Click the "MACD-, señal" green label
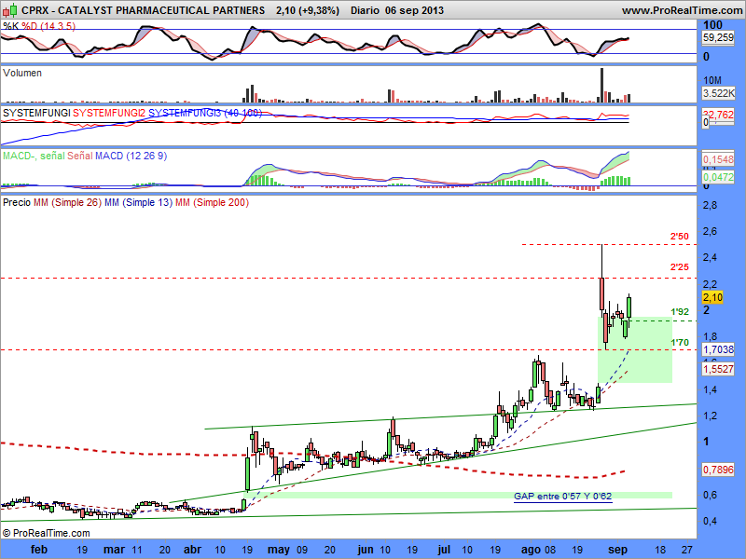Image resolution: width=746 pixels, height=559 pixels. 34,156
